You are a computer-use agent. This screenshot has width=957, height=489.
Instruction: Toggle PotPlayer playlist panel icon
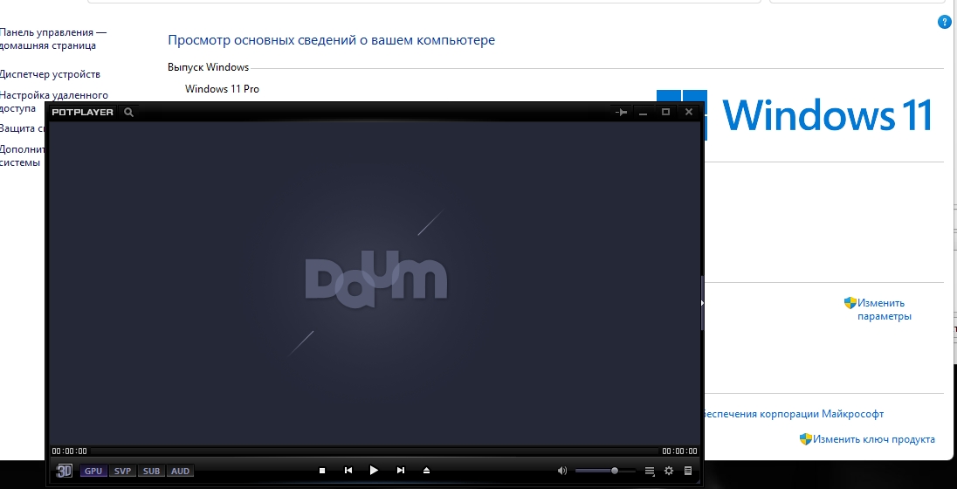coord(688,471)
